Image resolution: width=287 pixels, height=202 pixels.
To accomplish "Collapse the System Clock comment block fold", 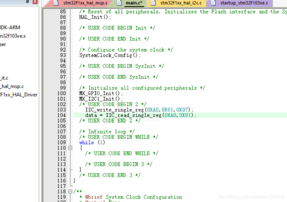I will tap(70, 191).
